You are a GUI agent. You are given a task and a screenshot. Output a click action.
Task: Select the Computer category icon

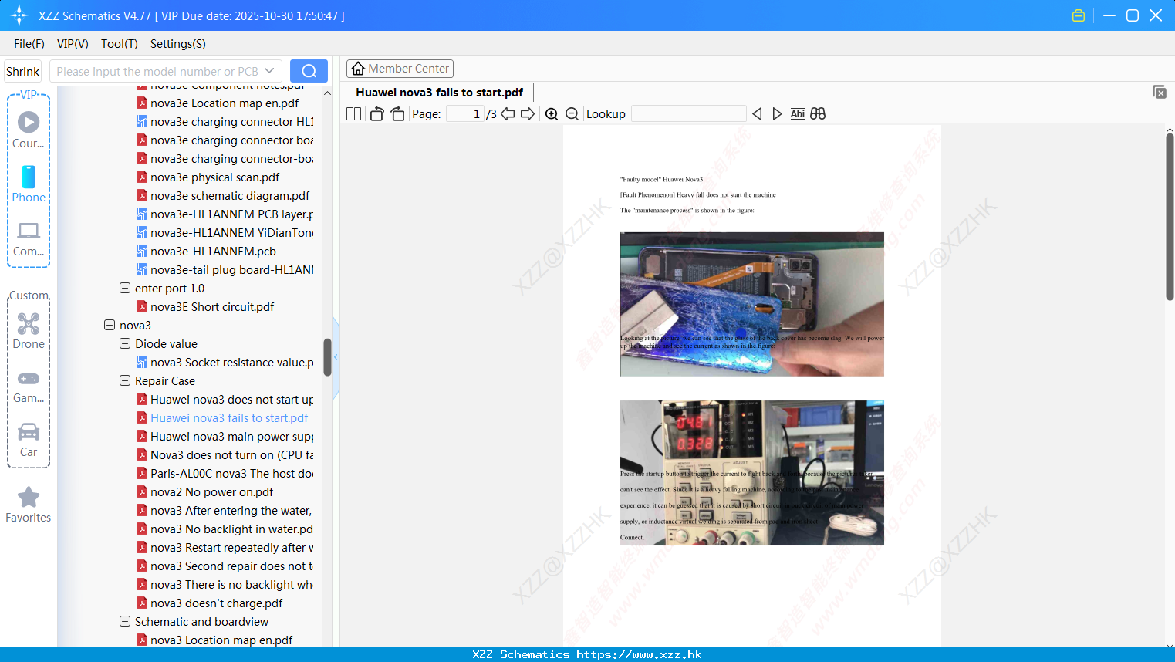[x=29, y=231]
